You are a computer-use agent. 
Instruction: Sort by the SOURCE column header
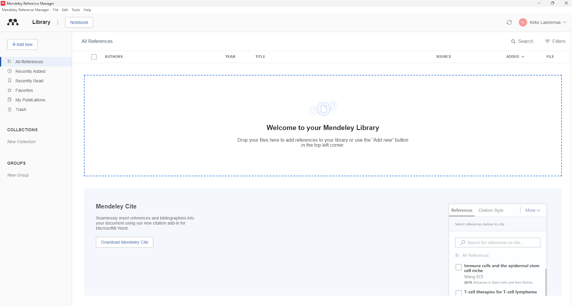[x=444, y=57]
